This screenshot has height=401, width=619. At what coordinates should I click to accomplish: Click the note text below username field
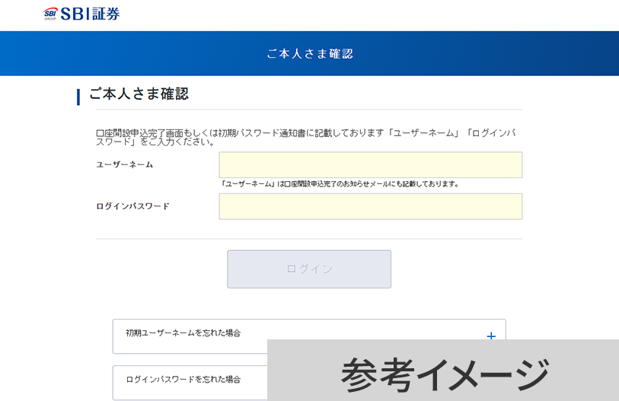340,184
